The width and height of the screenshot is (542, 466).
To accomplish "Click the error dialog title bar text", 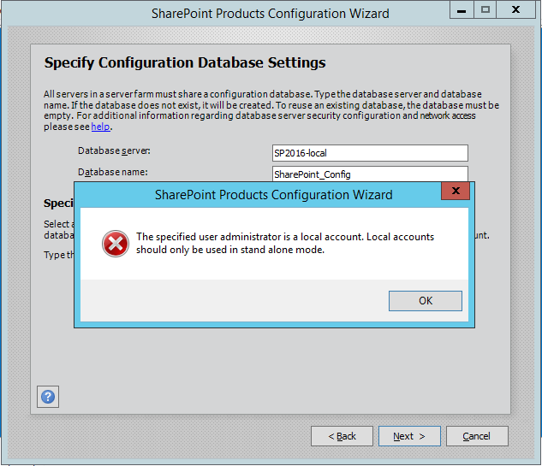I will pyautogui.click(x=273, y=195).
